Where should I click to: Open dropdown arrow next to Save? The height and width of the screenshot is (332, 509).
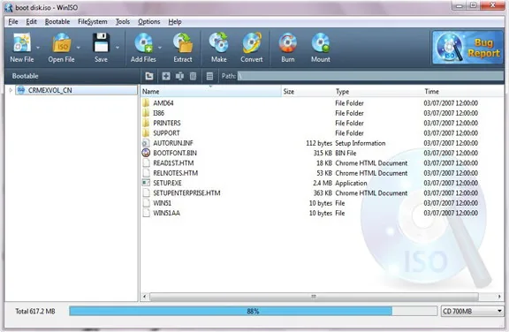click(118, 48)
